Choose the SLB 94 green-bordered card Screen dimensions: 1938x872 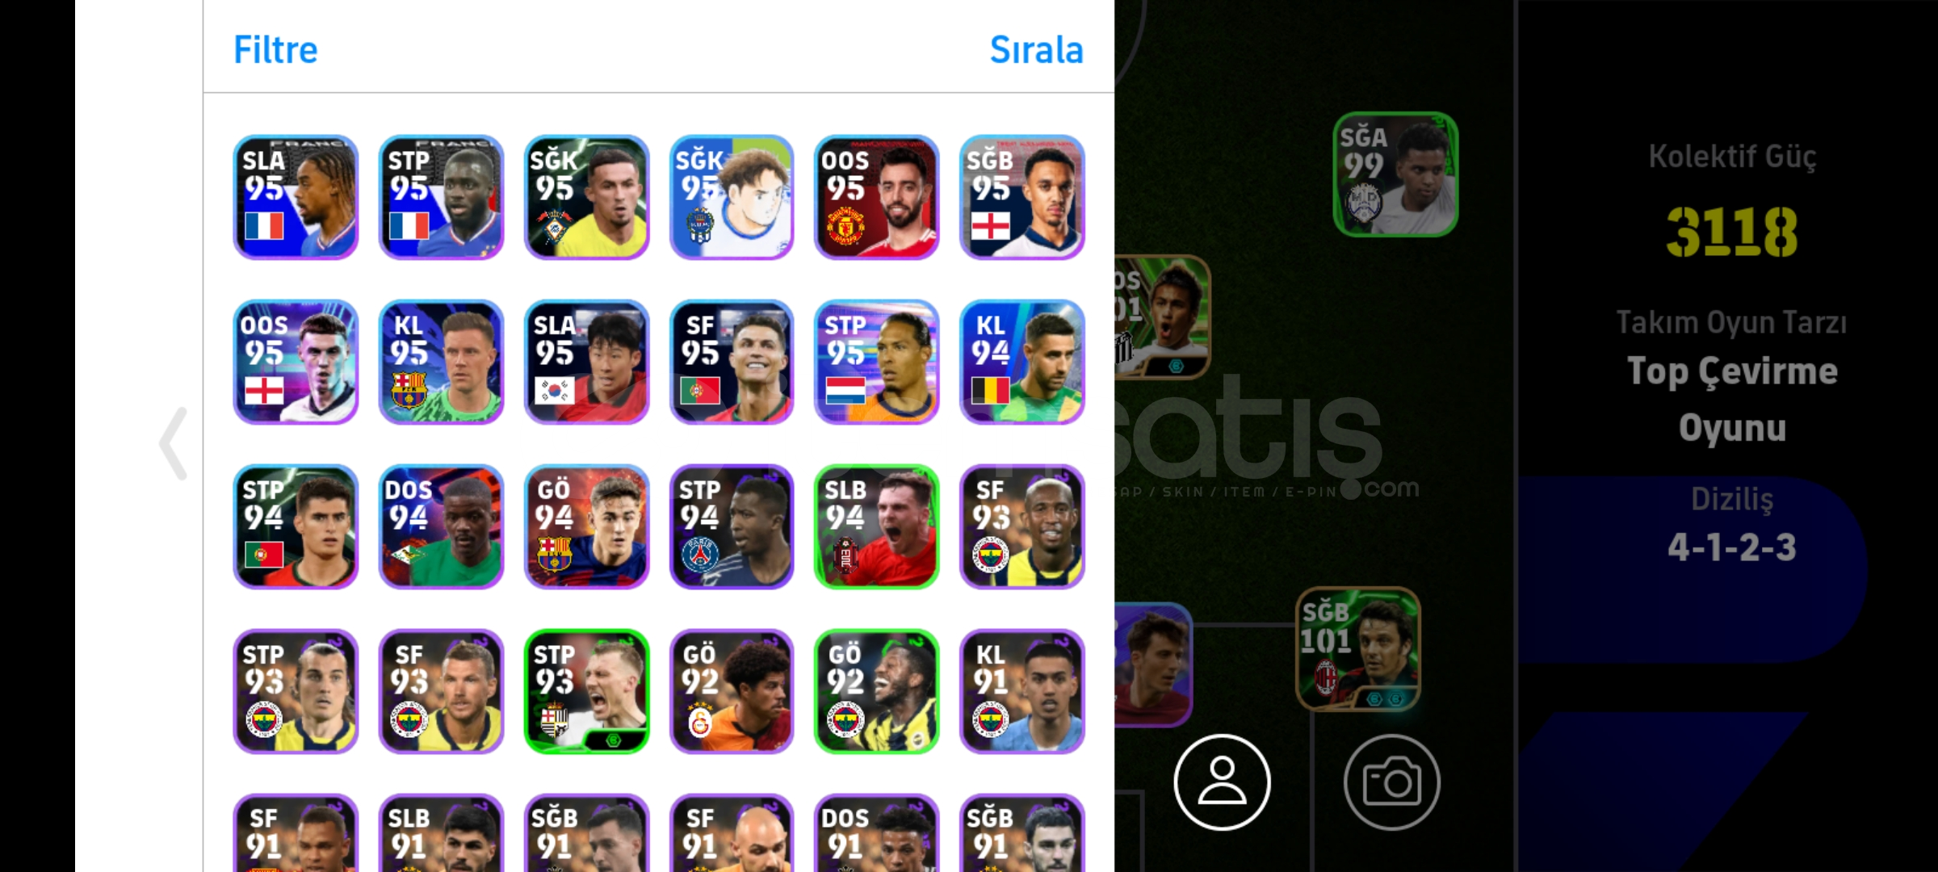click(877, 526)
